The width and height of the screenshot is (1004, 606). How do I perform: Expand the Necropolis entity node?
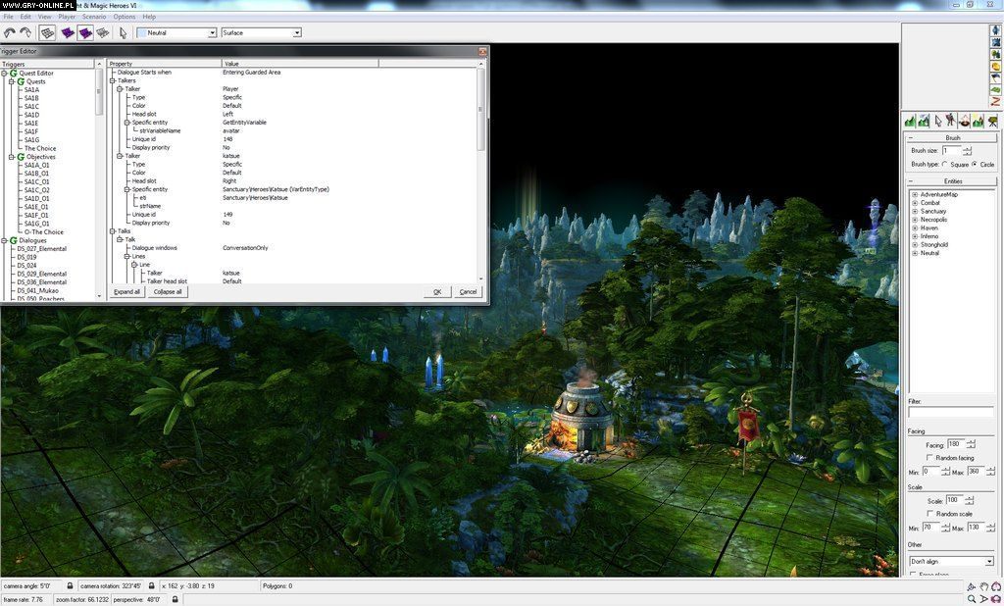click(x=915, y=220)
